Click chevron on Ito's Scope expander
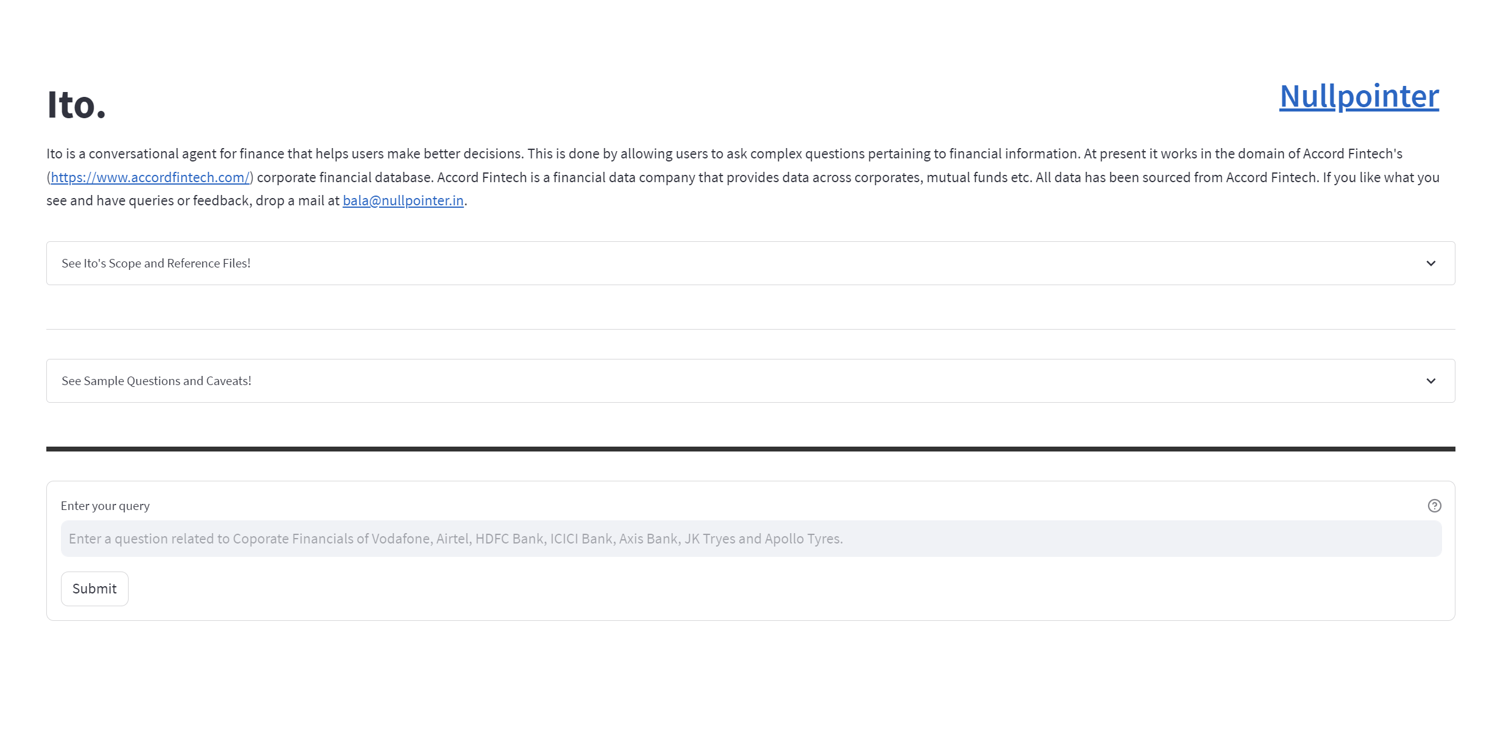The height and width of the screenshot is (747, 1503). click(1430, 263)
